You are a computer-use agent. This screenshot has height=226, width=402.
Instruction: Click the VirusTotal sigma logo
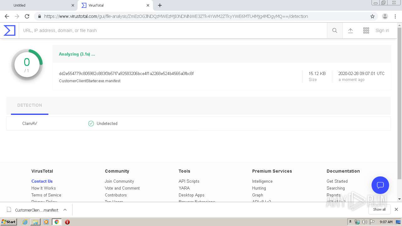pos(9,30)
